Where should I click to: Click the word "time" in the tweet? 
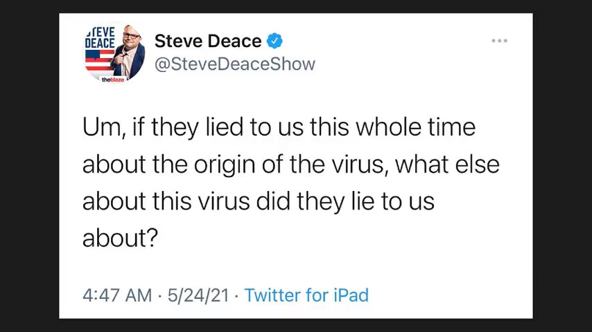point(451,127)
